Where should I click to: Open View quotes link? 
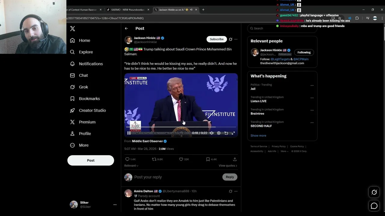228,166
